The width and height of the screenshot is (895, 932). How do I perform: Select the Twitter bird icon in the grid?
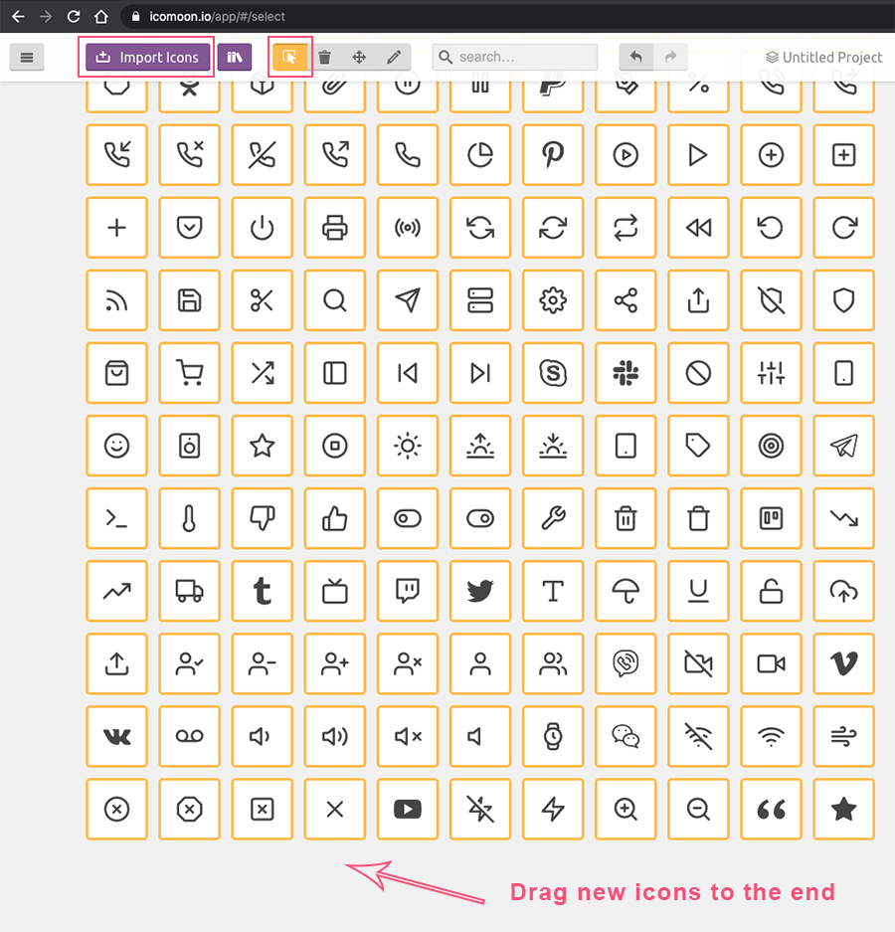pos(480,591)
